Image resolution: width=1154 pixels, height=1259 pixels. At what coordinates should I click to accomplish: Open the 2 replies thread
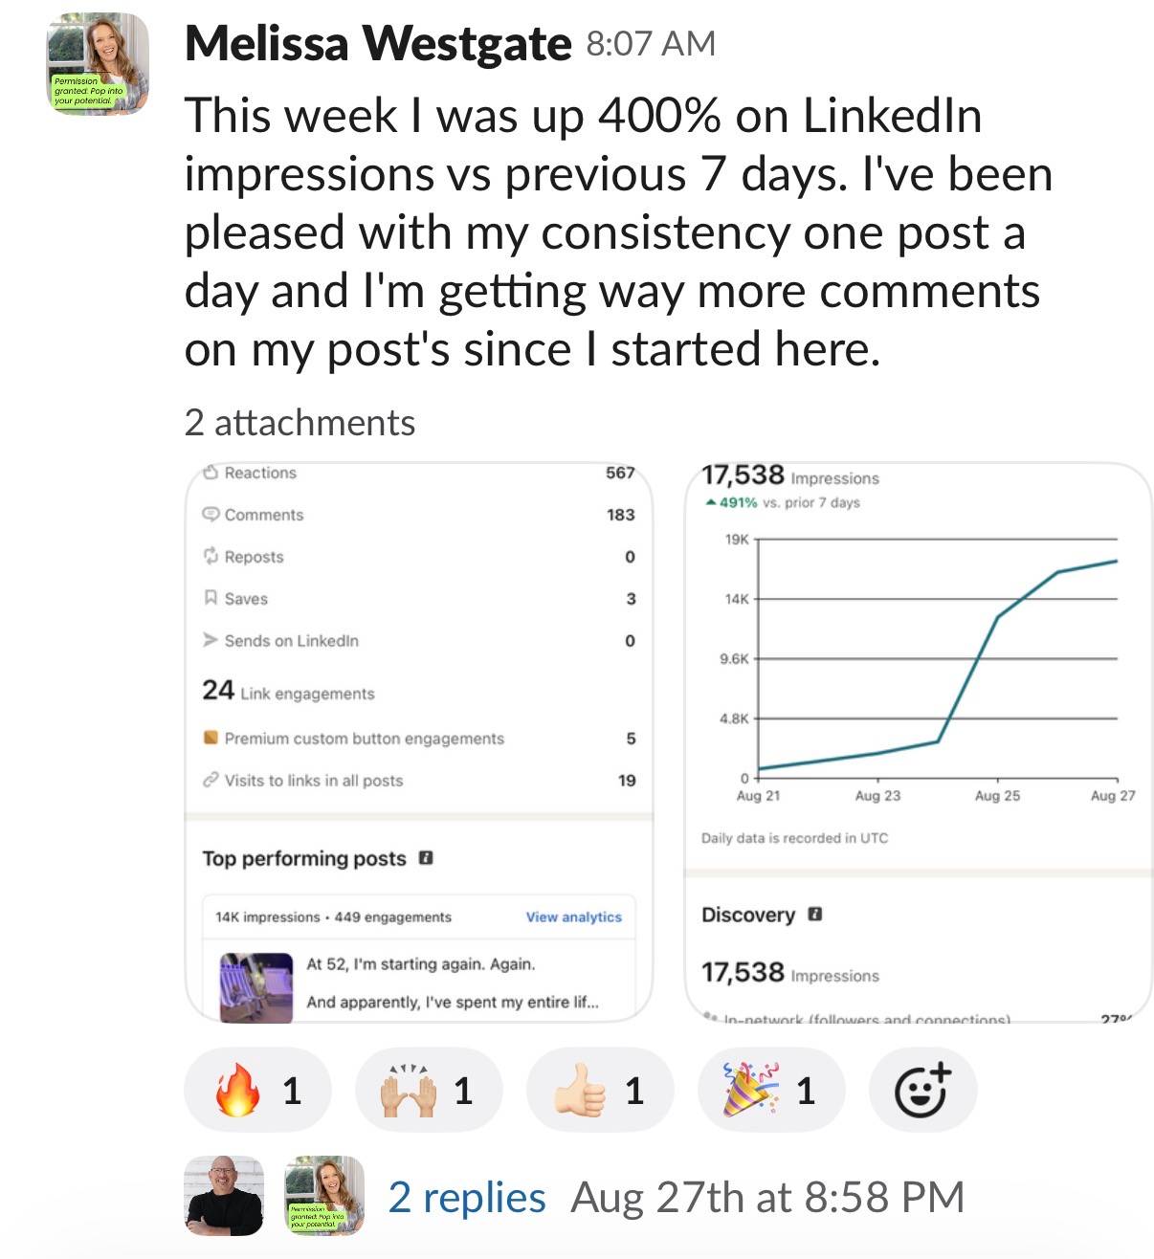click(467, 1198)
